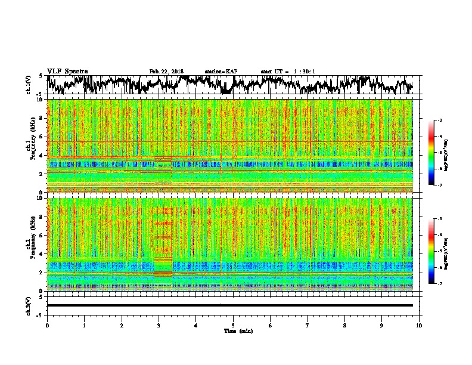Click the time axis tick label "3"
This screenshot has height=365, width=472.
[159, 326]
